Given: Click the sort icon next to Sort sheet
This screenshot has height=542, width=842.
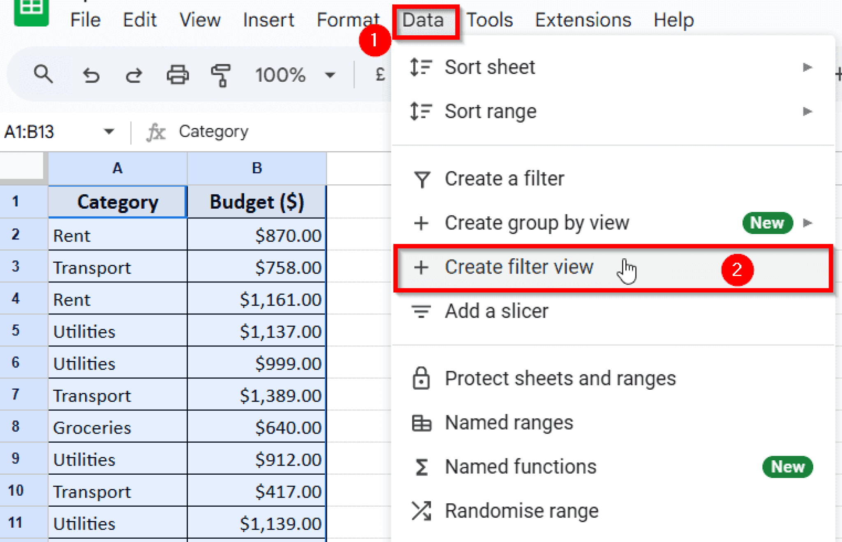Looking at the screenshot, I should tap(420, 67).
